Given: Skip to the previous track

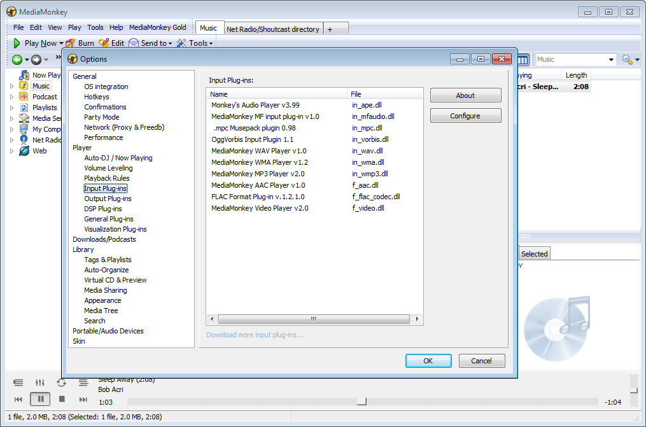Looking at the screenshot, I should [x=18, y=400].
